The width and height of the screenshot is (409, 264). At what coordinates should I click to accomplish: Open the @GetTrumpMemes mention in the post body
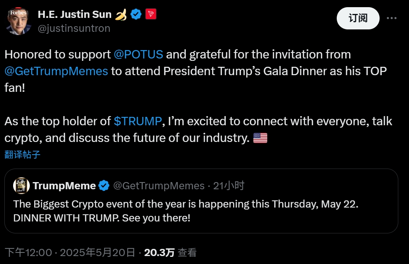[56, 71]
